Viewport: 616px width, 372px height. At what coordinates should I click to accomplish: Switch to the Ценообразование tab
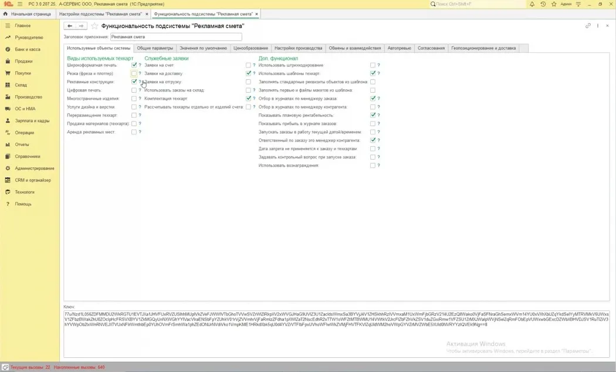pyautogui.click(x=251, y=48)
